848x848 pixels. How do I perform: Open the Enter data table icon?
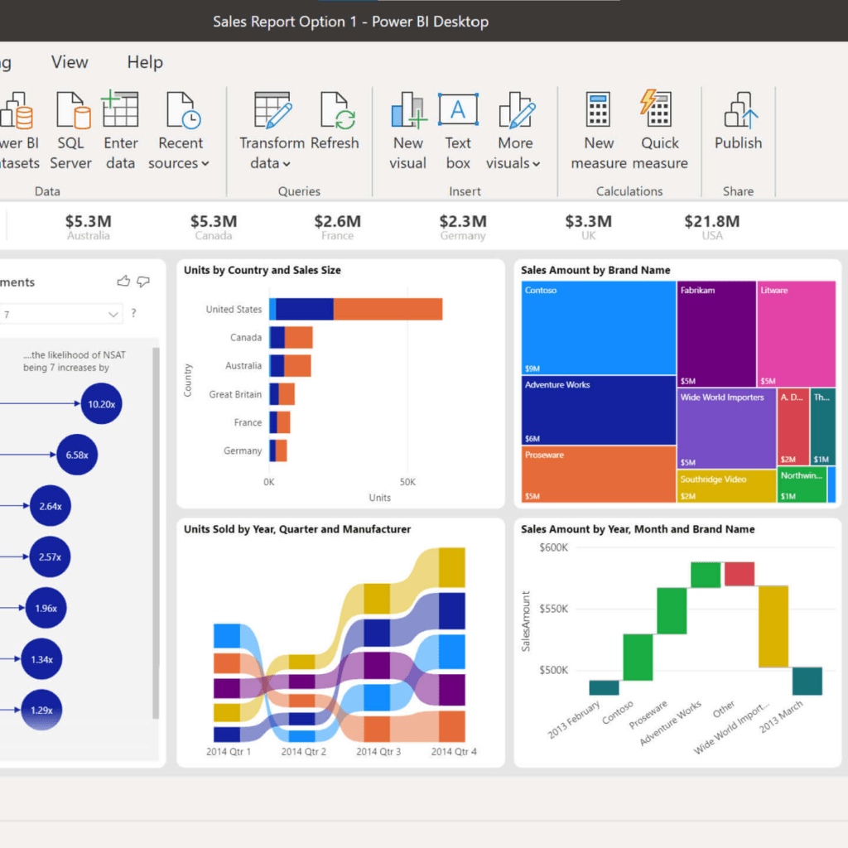120,112
